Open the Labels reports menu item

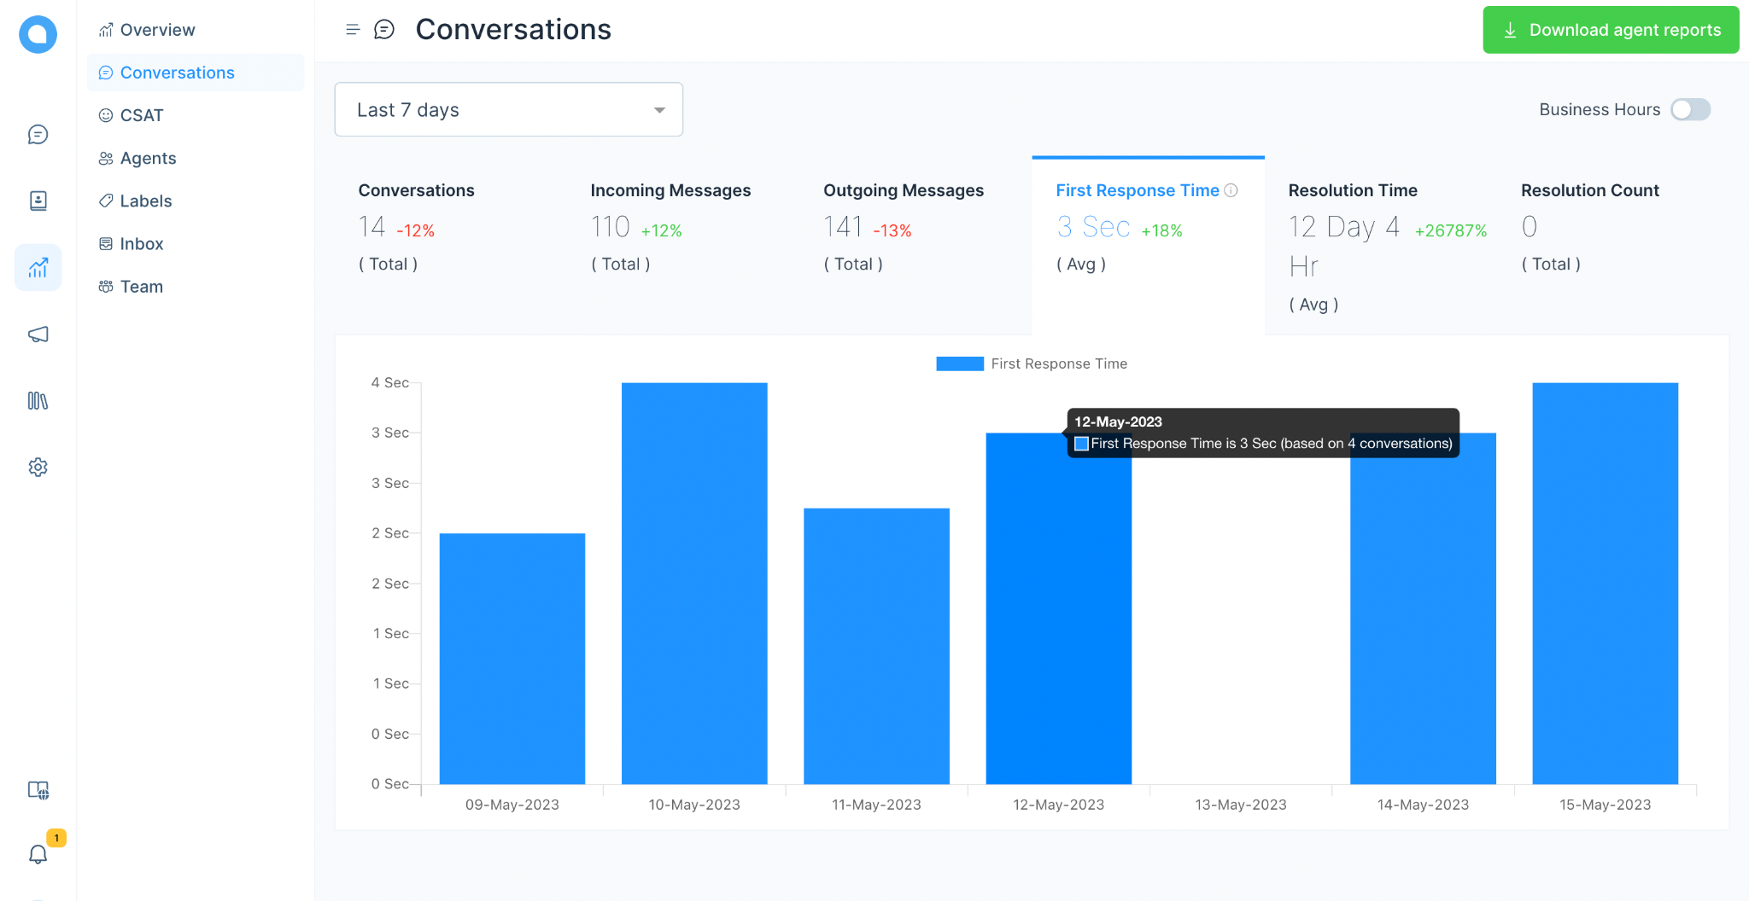click(x=195, y=201)
